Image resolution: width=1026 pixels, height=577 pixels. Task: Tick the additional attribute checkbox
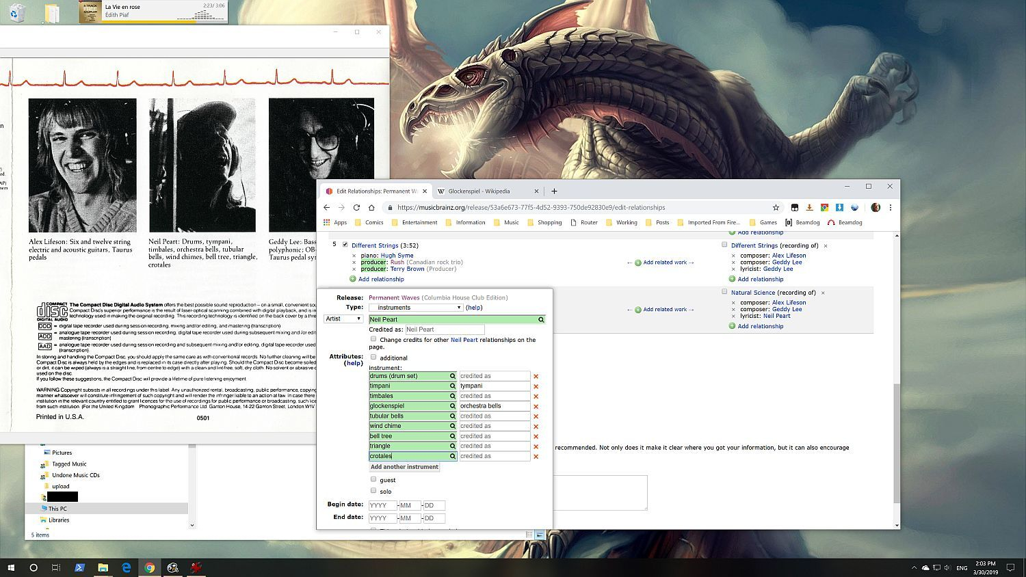(373, 357)
